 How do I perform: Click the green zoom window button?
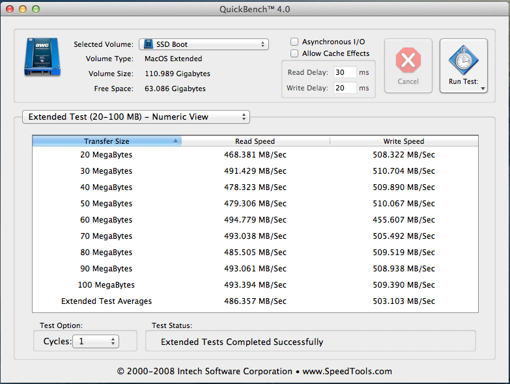click(36, 9)
